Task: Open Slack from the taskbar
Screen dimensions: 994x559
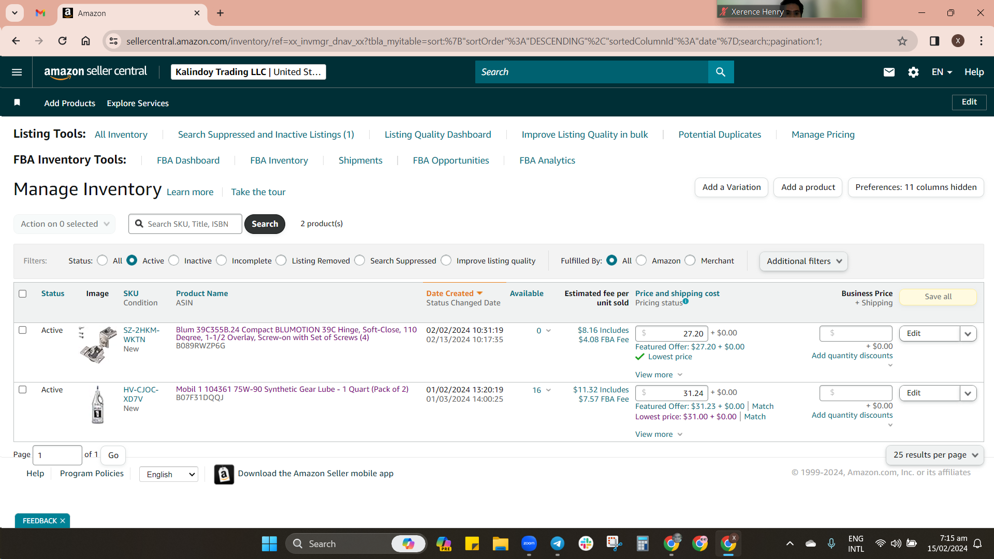Action: pyautogui.click(x=586, y=543)
